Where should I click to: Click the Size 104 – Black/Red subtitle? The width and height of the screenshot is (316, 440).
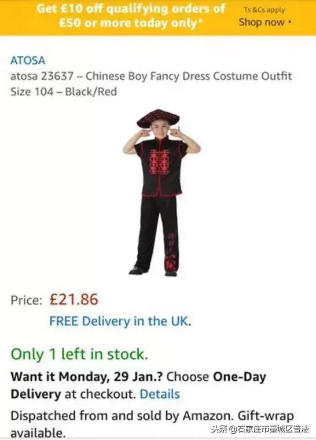(64, 91)
